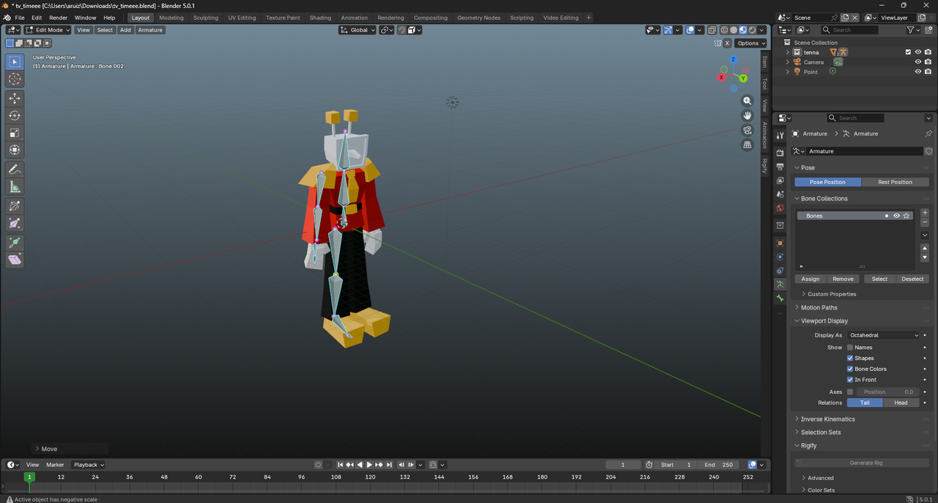938x503 pixels.
Task: Uncheck the In Front checkbox
Action: click(850, 380)
